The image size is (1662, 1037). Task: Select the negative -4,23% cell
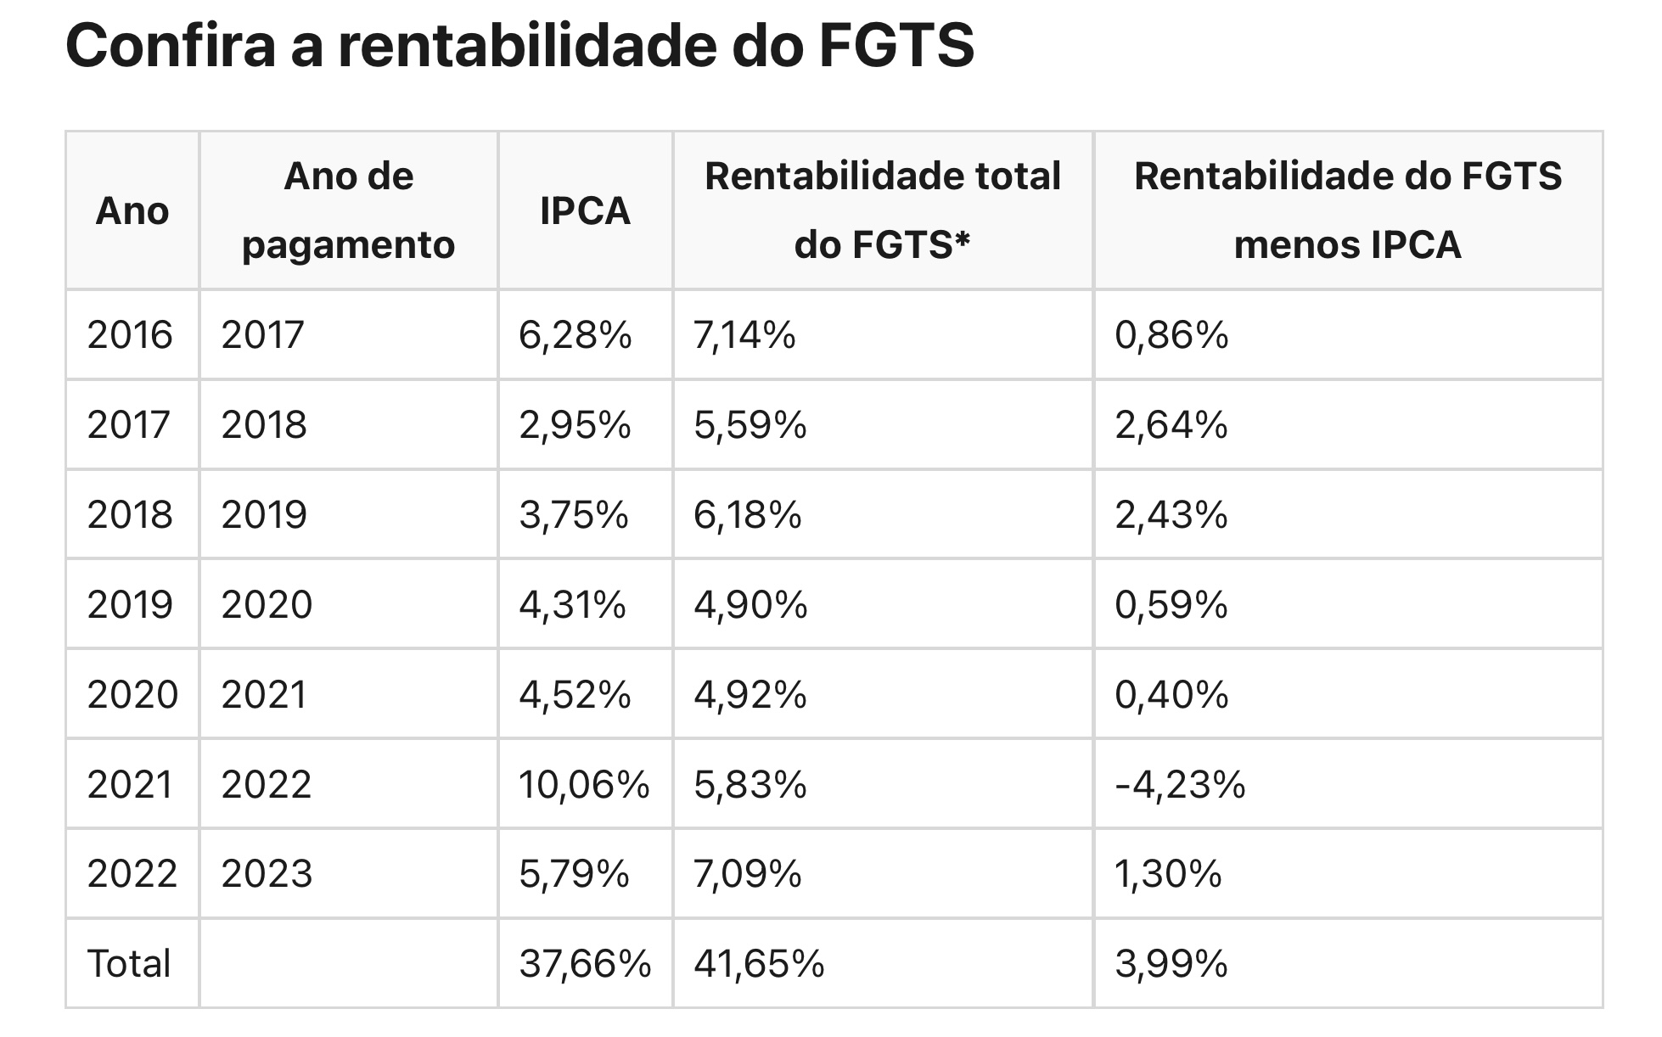[x=1179, y=785]
